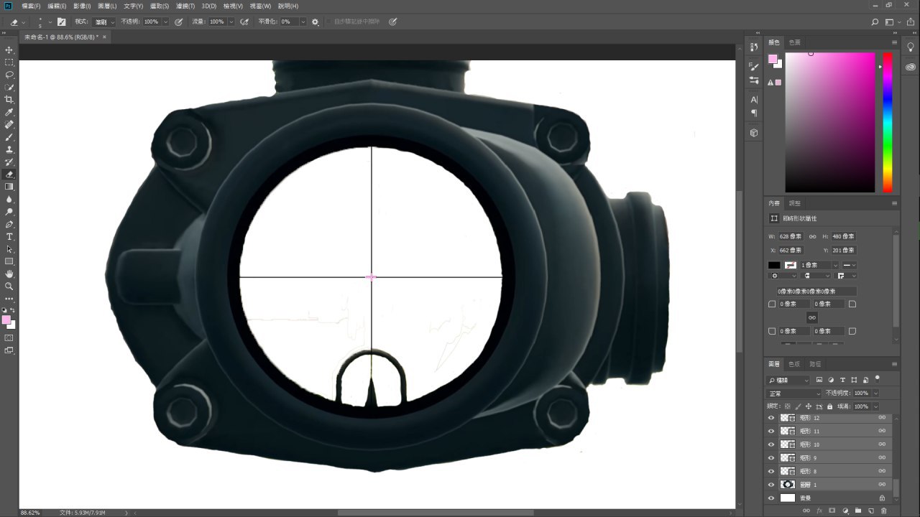This screenshot has height=517, width=920.
Task: Open the eraser mode dropdown
Action: pos(105,22)
